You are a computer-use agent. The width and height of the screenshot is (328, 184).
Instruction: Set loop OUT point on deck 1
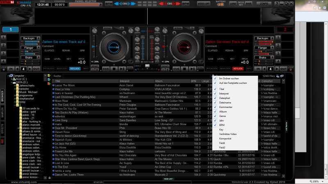(36, 69)
